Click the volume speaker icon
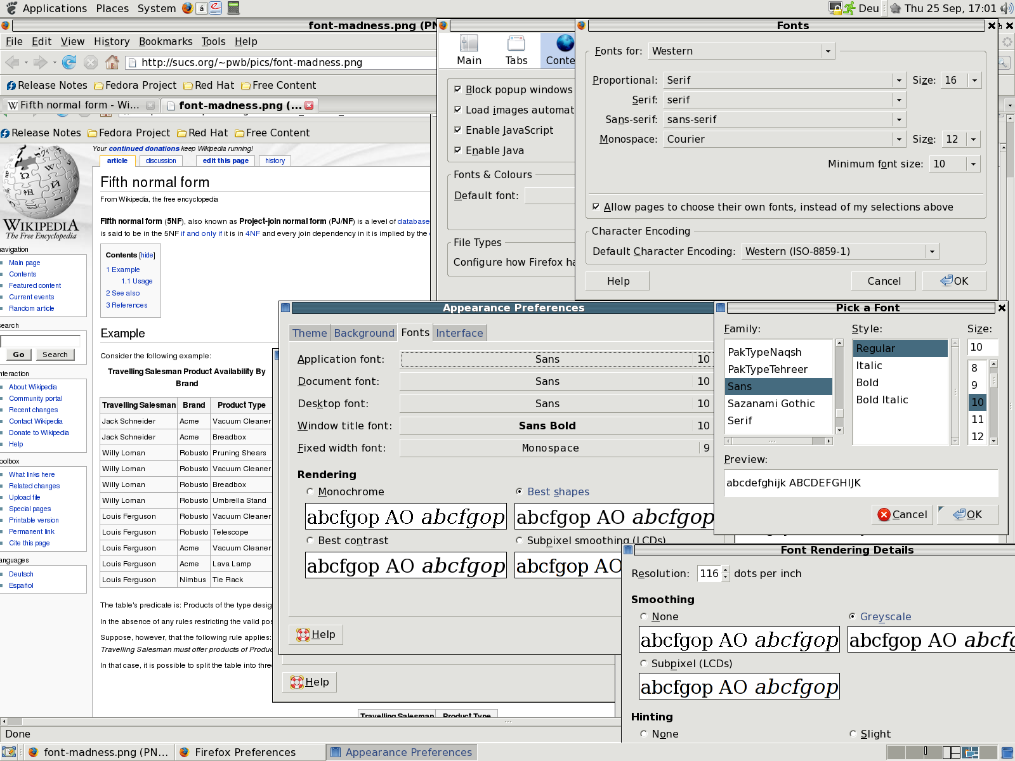 (x=1006, y=8)
